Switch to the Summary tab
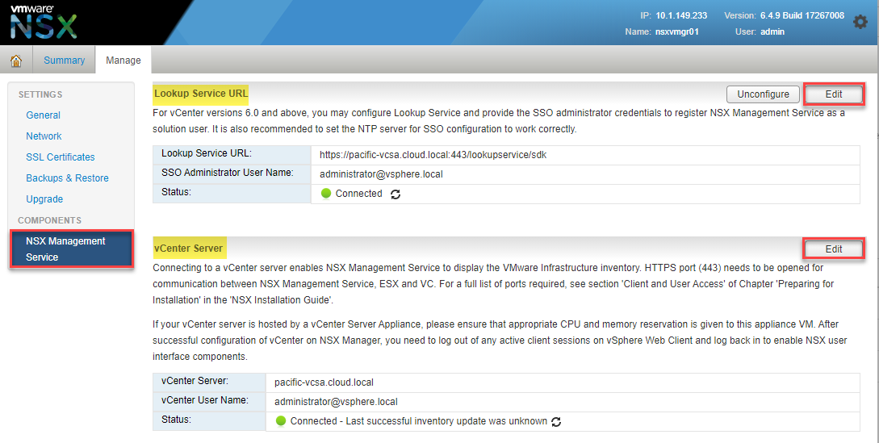The width and height of the screenshot is (879, 443). [x=65, y=60]
